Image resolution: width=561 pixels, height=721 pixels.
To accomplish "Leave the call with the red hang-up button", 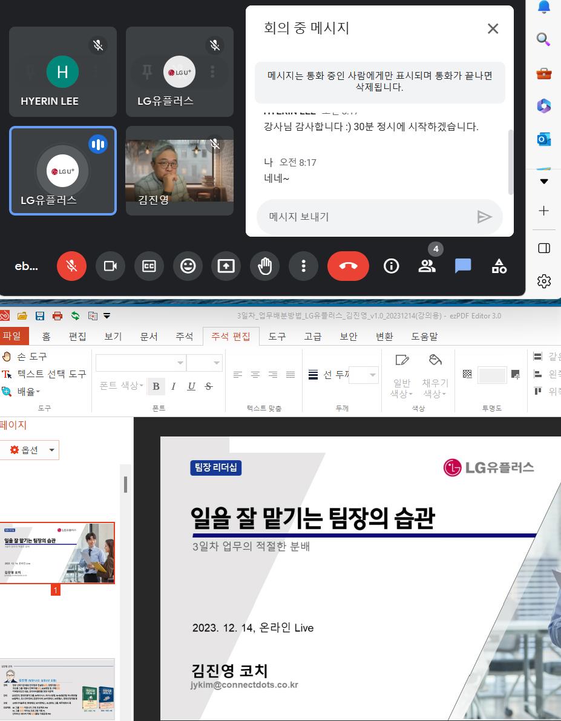I will pos(348,266).
